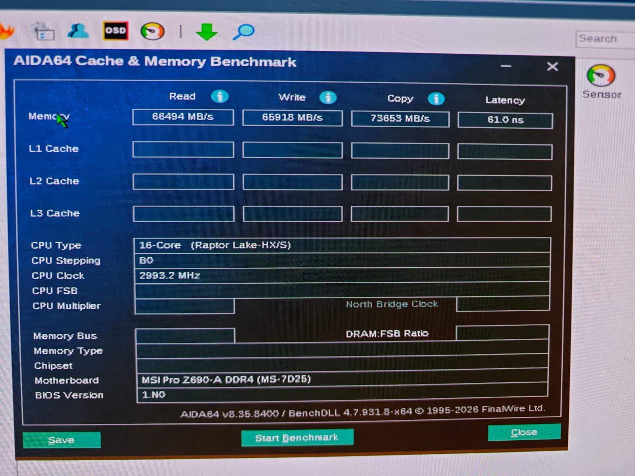635x476 pixels.
Task: Click the info icon next to Read
Action: 219,96
